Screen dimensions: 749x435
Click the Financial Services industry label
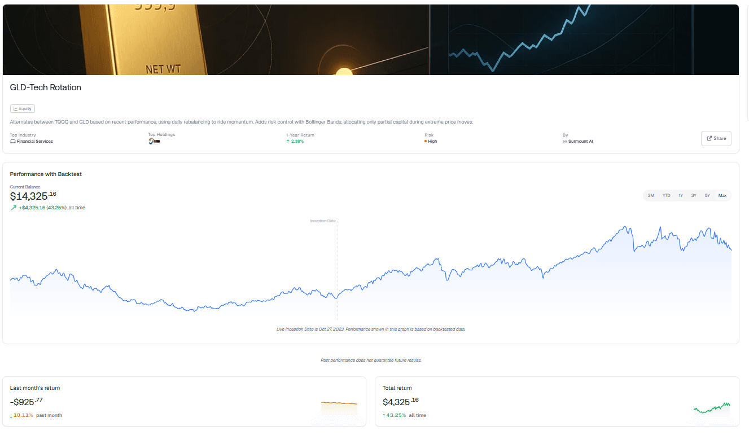click(x=35, y=142)
